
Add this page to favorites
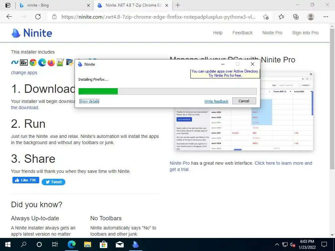266,17
